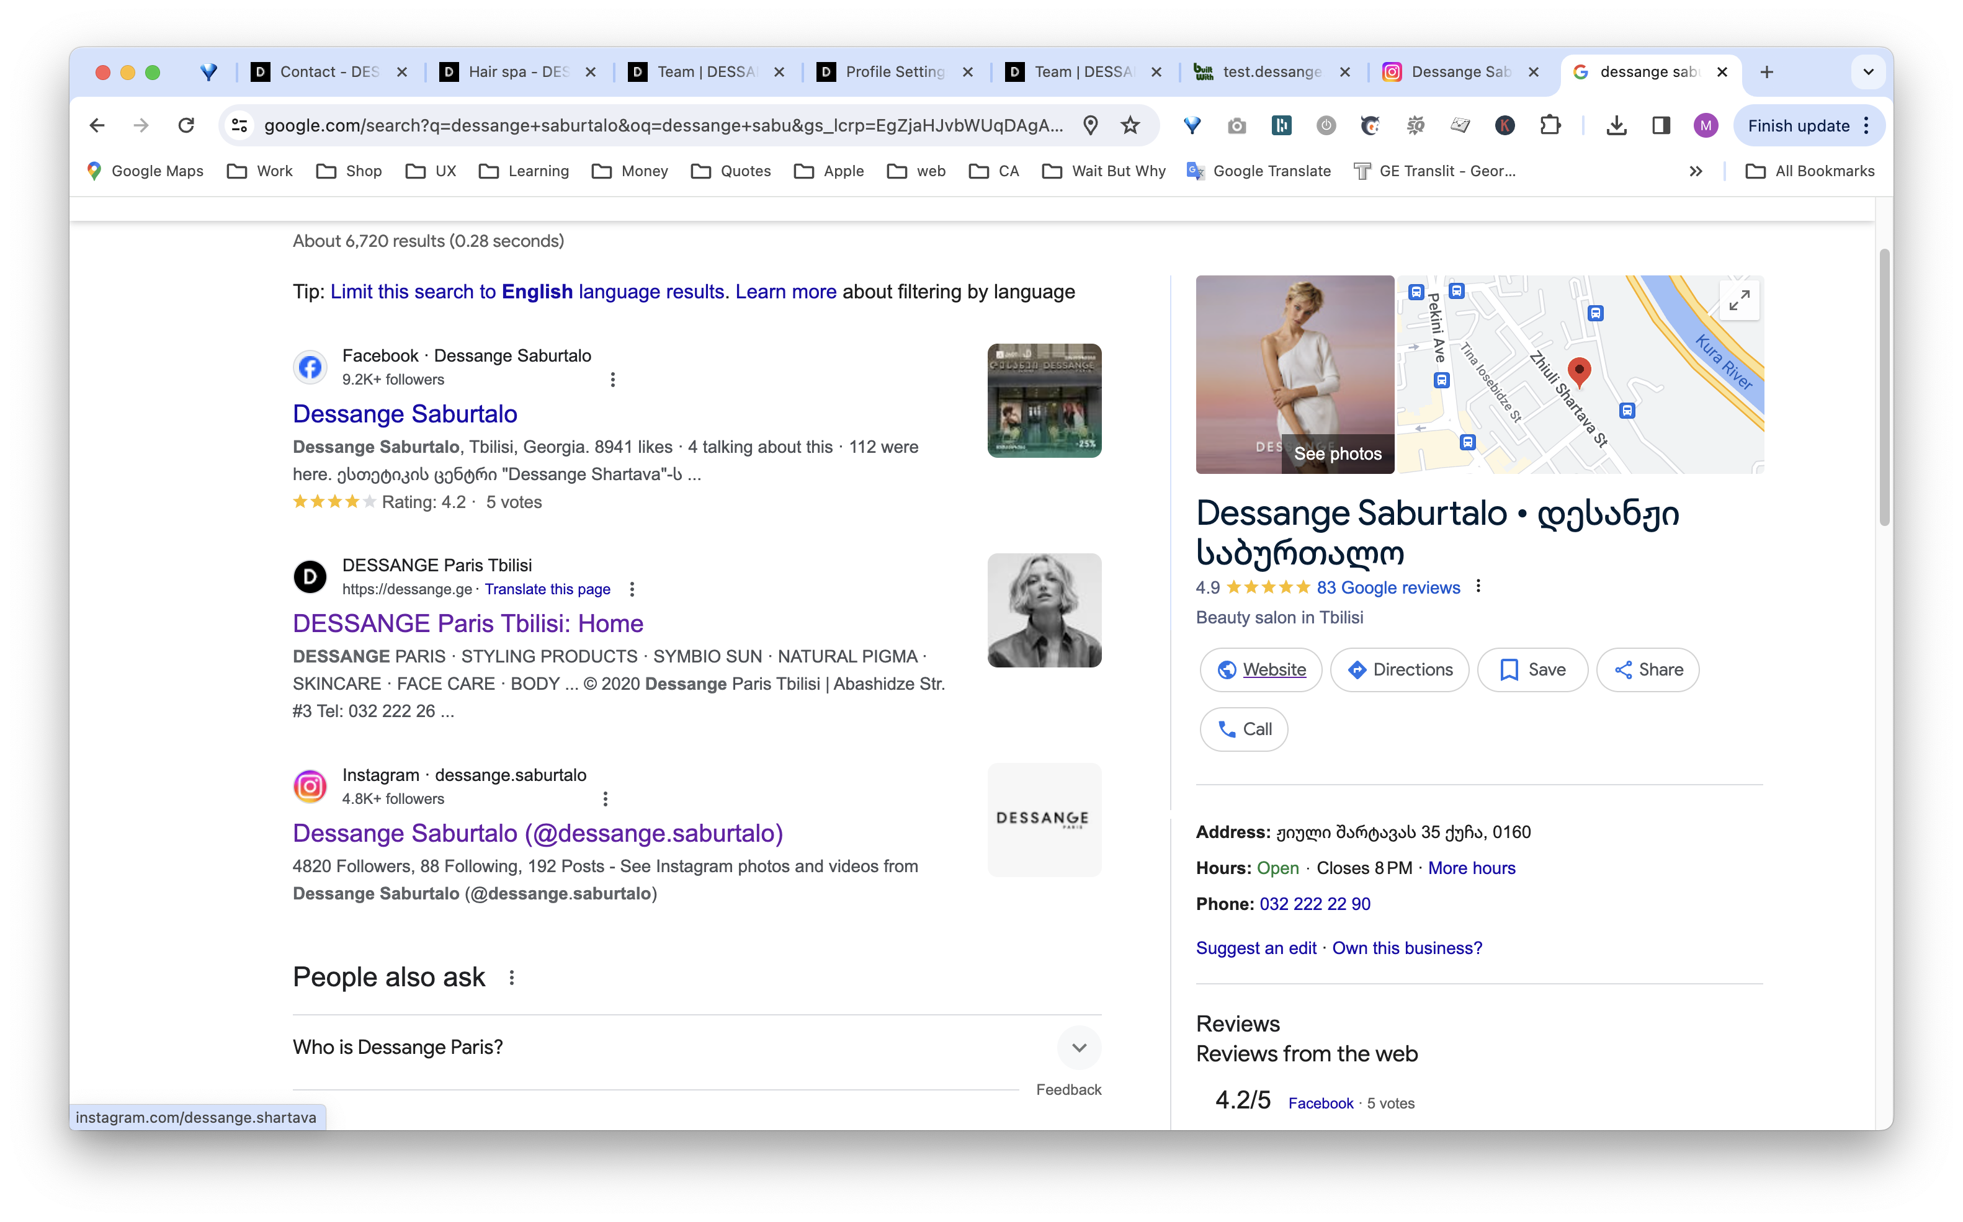The width and height of the screenshot is (1963, 1222).
Task: Open Directions for Dessange Saburtalo
Action: pyautogui.click(x=1400, y=669)
